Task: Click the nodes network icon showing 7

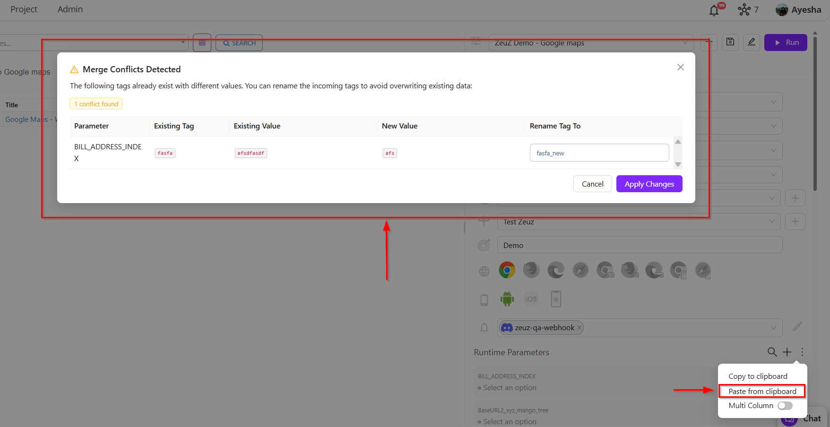Action: 744,10
